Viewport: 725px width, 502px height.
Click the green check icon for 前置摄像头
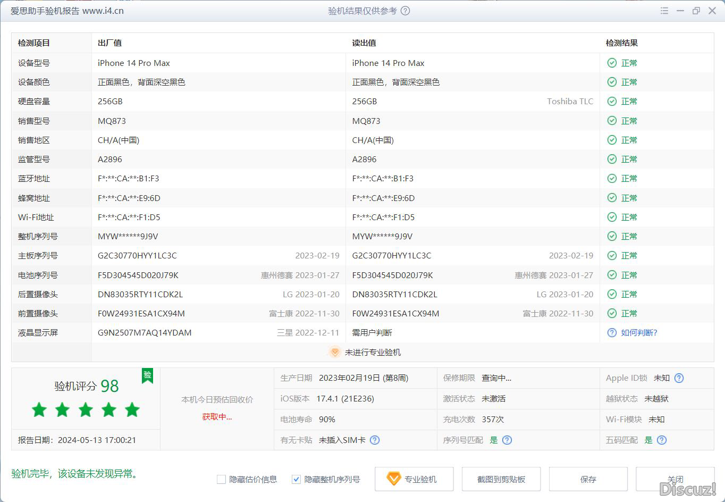click(x=612, y=313)
